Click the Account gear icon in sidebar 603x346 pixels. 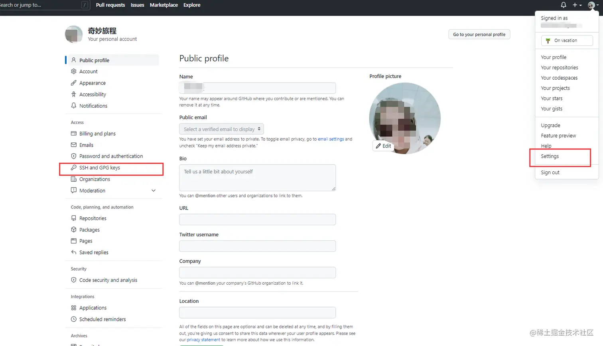coord(73,71)
